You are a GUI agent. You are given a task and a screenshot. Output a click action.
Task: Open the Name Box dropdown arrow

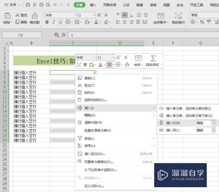click(x=40, y=35)
